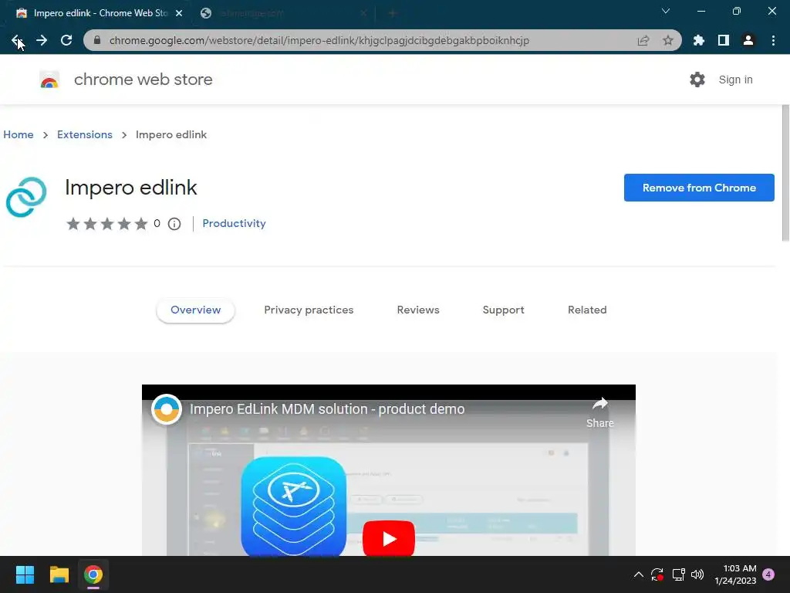Click the page vertical scrollbar

(x=785, y=174)
